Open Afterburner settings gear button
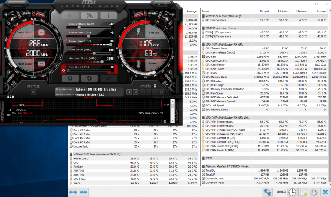Image resolution: width=331 pixels, height=197 pixels. click(x=70, y=78)
